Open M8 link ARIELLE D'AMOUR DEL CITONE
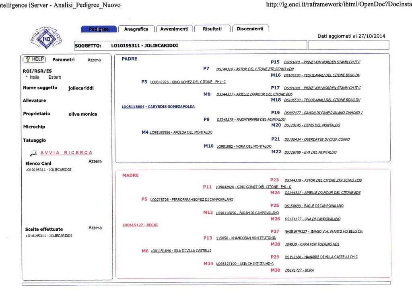Viewport: 412px width, 297px height. pyautogui.click(x=254, y=94)
